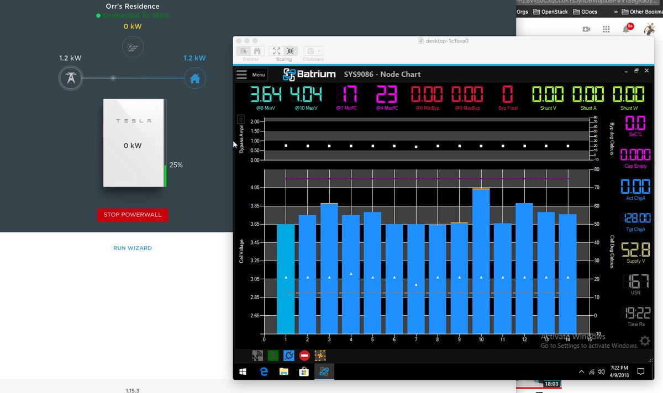
Task: Toggle the shrink-to-fit scaling button
Action: click(291, 51)
